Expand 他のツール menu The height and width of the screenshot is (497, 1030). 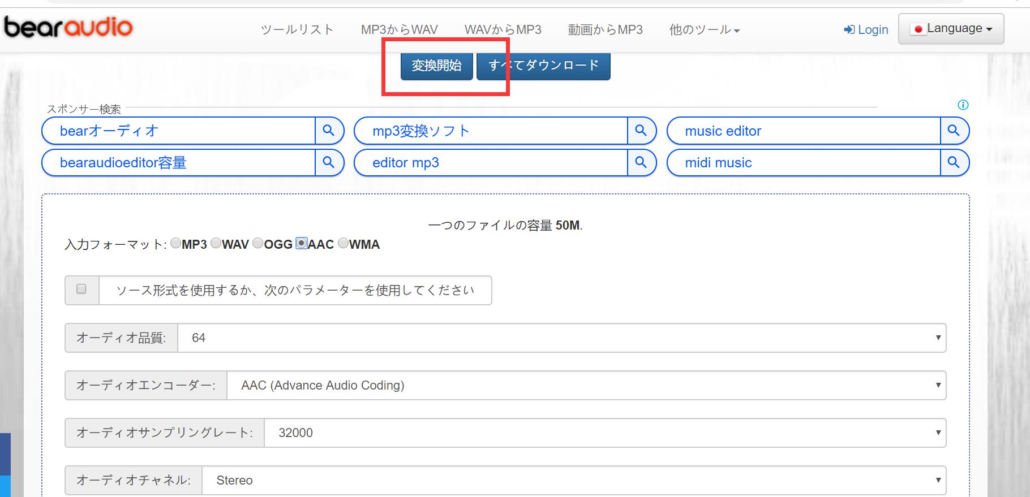tap(705, 29)
